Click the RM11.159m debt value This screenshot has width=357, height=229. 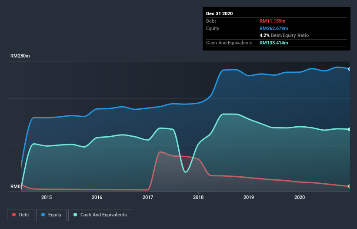pos(273,21)
